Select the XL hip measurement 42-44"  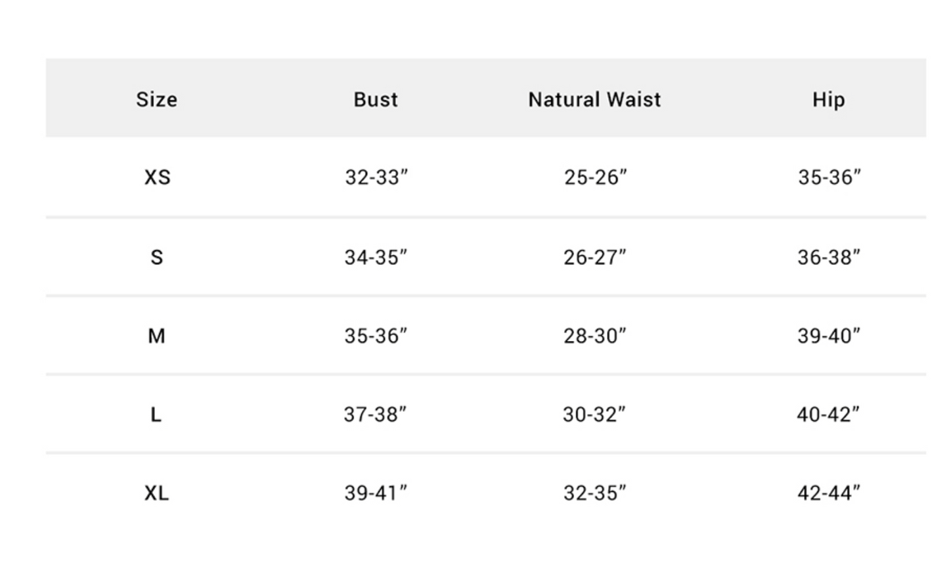[x=828, y=493]
